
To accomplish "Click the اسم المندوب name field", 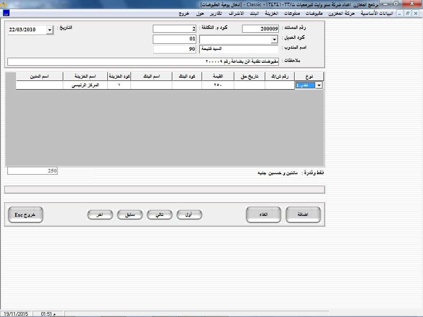I will (239, 49).
